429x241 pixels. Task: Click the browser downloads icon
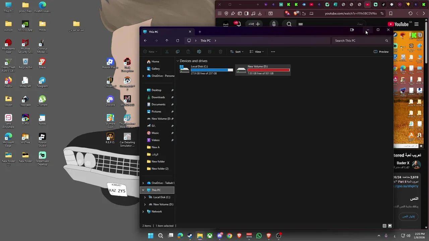(260, 13)
